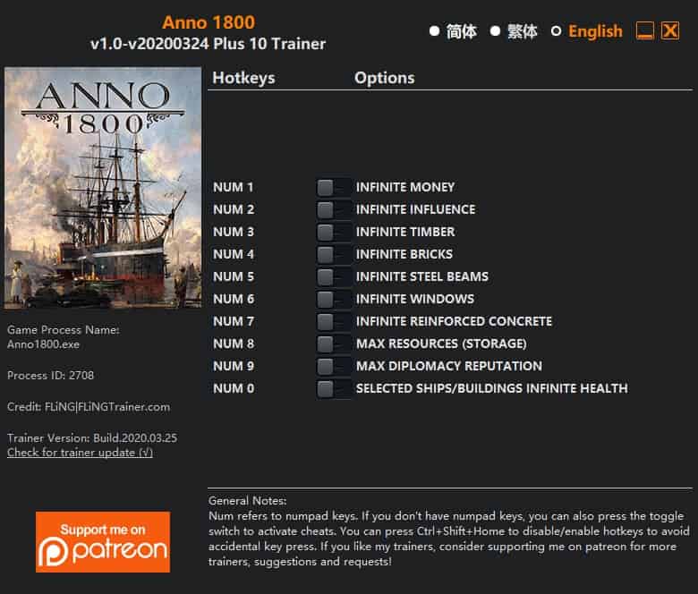Minimize the trainer window
Viewport: 698px width, 594px height.
tap(644, 30)
